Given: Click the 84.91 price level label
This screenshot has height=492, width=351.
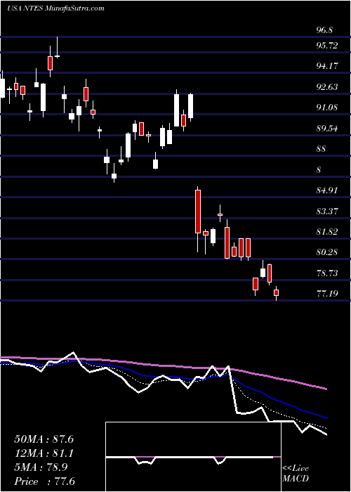Looking at the screenshot, I should 328,190.
